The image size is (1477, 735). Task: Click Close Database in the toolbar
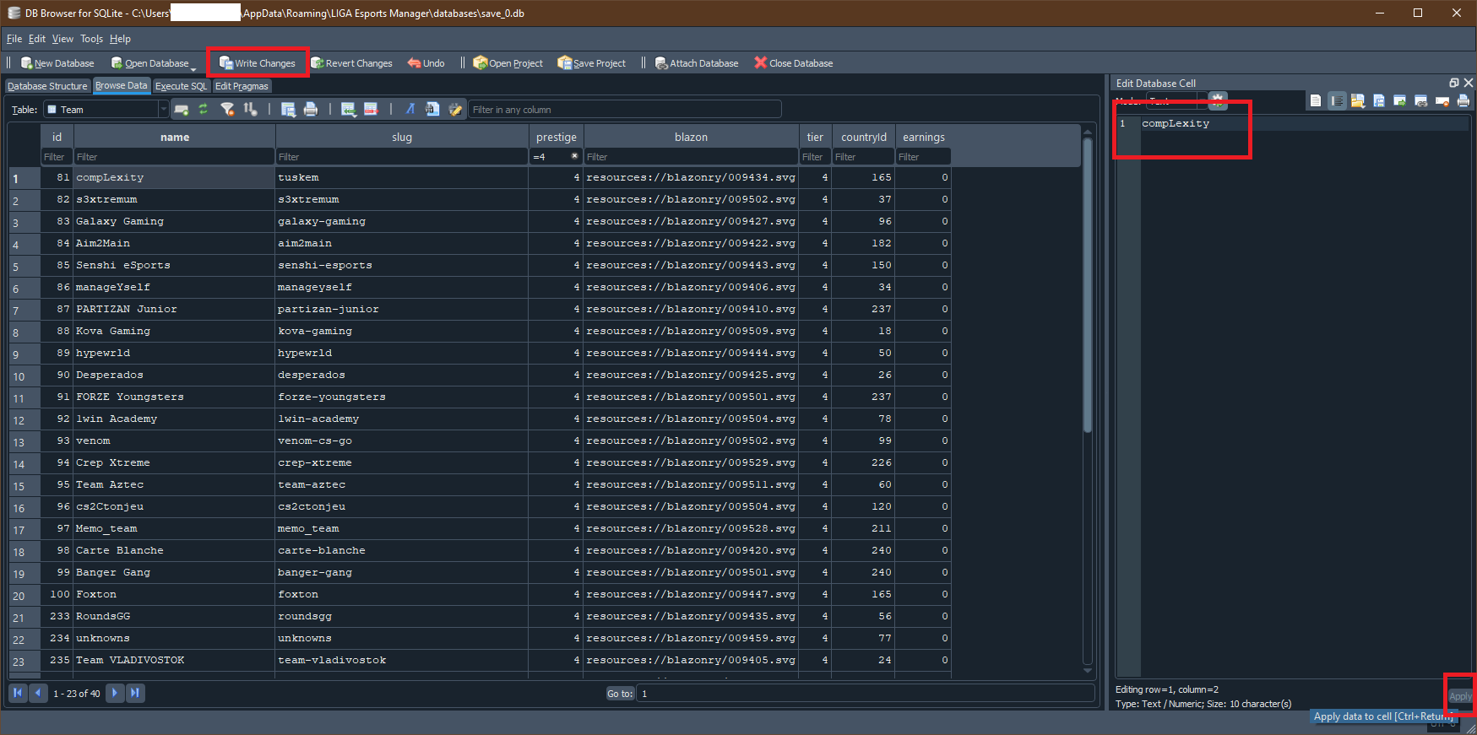pyautogui.click(x=793, y=63)
